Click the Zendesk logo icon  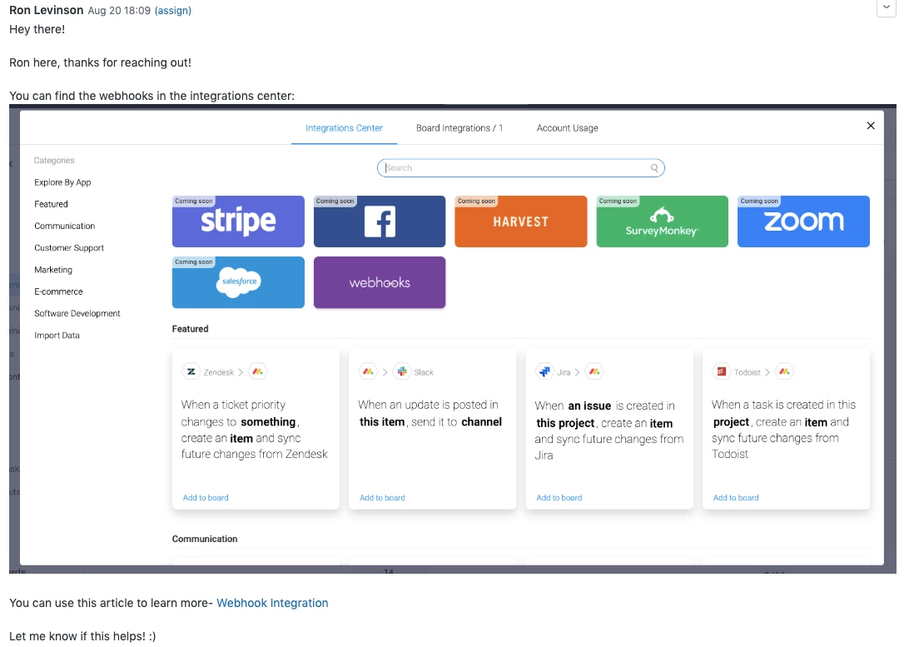[x=191, y=372]
